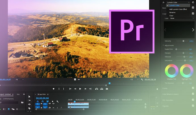Disable the Curves section checkbox
Viewport: 196px width, 115px height.
click(x=193, y=88)
